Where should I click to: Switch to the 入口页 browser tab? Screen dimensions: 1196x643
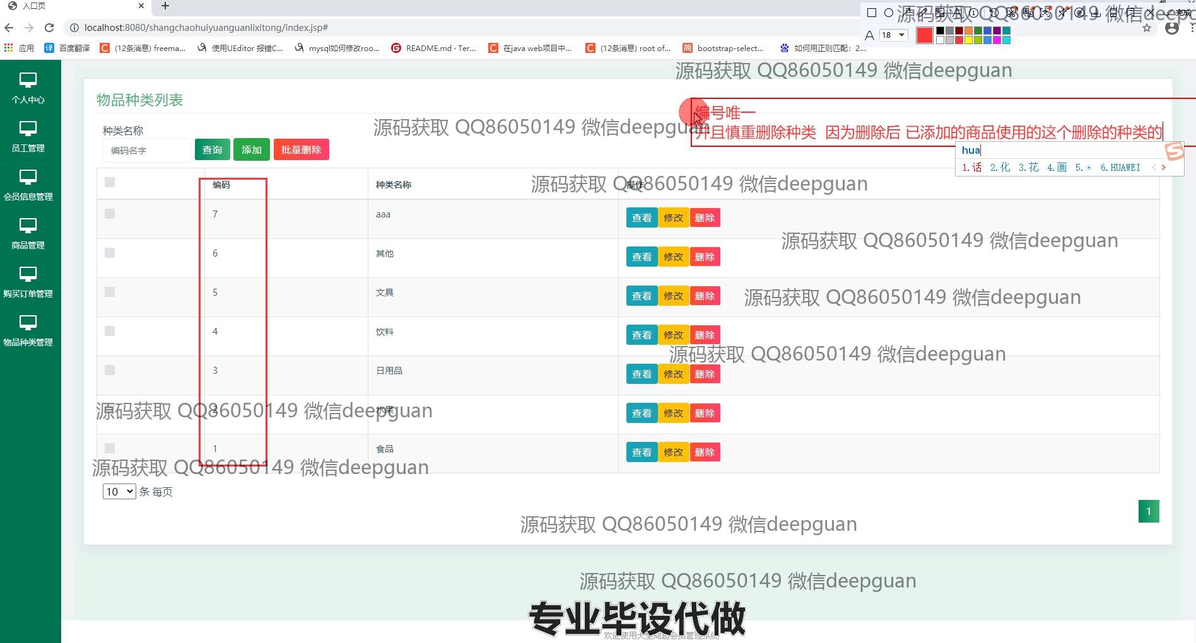point(69,6)
